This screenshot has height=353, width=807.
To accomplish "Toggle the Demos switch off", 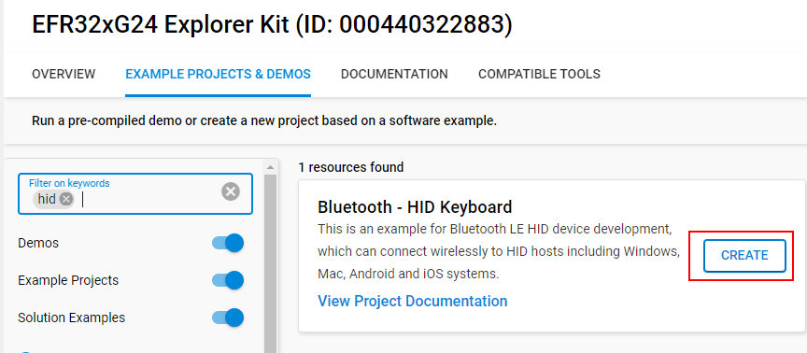I will click(x=228, y=243).
